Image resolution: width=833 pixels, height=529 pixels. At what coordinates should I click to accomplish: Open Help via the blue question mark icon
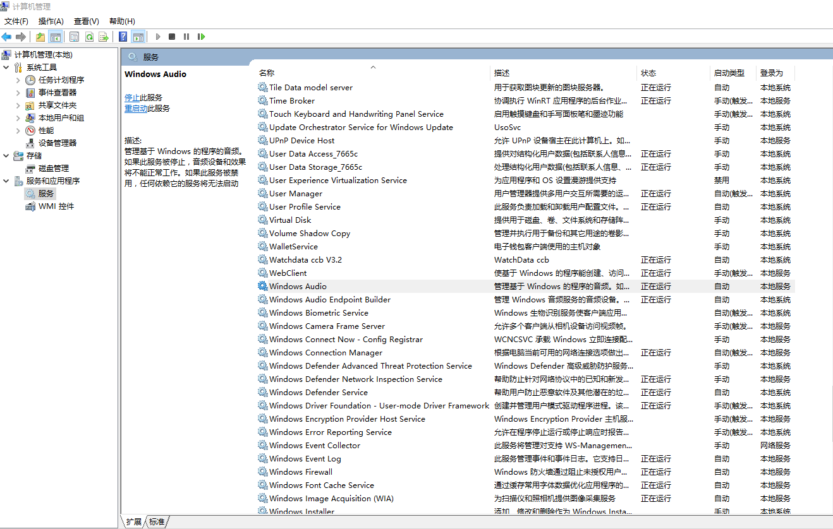[123, 36]
